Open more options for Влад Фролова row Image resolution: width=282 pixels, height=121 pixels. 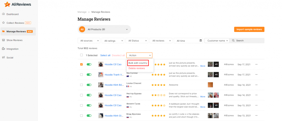(x=256, y=115)
